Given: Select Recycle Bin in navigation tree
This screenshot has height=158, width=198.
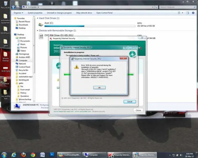Looking at the screenshot, I should [22, 70].
